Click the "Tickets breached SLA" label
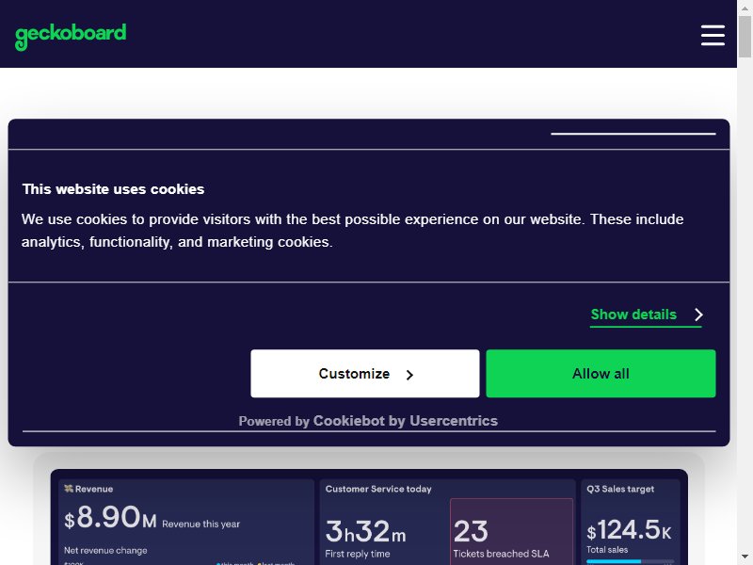The height and width of the screenshot is (565, 753). tap(501, 554)
